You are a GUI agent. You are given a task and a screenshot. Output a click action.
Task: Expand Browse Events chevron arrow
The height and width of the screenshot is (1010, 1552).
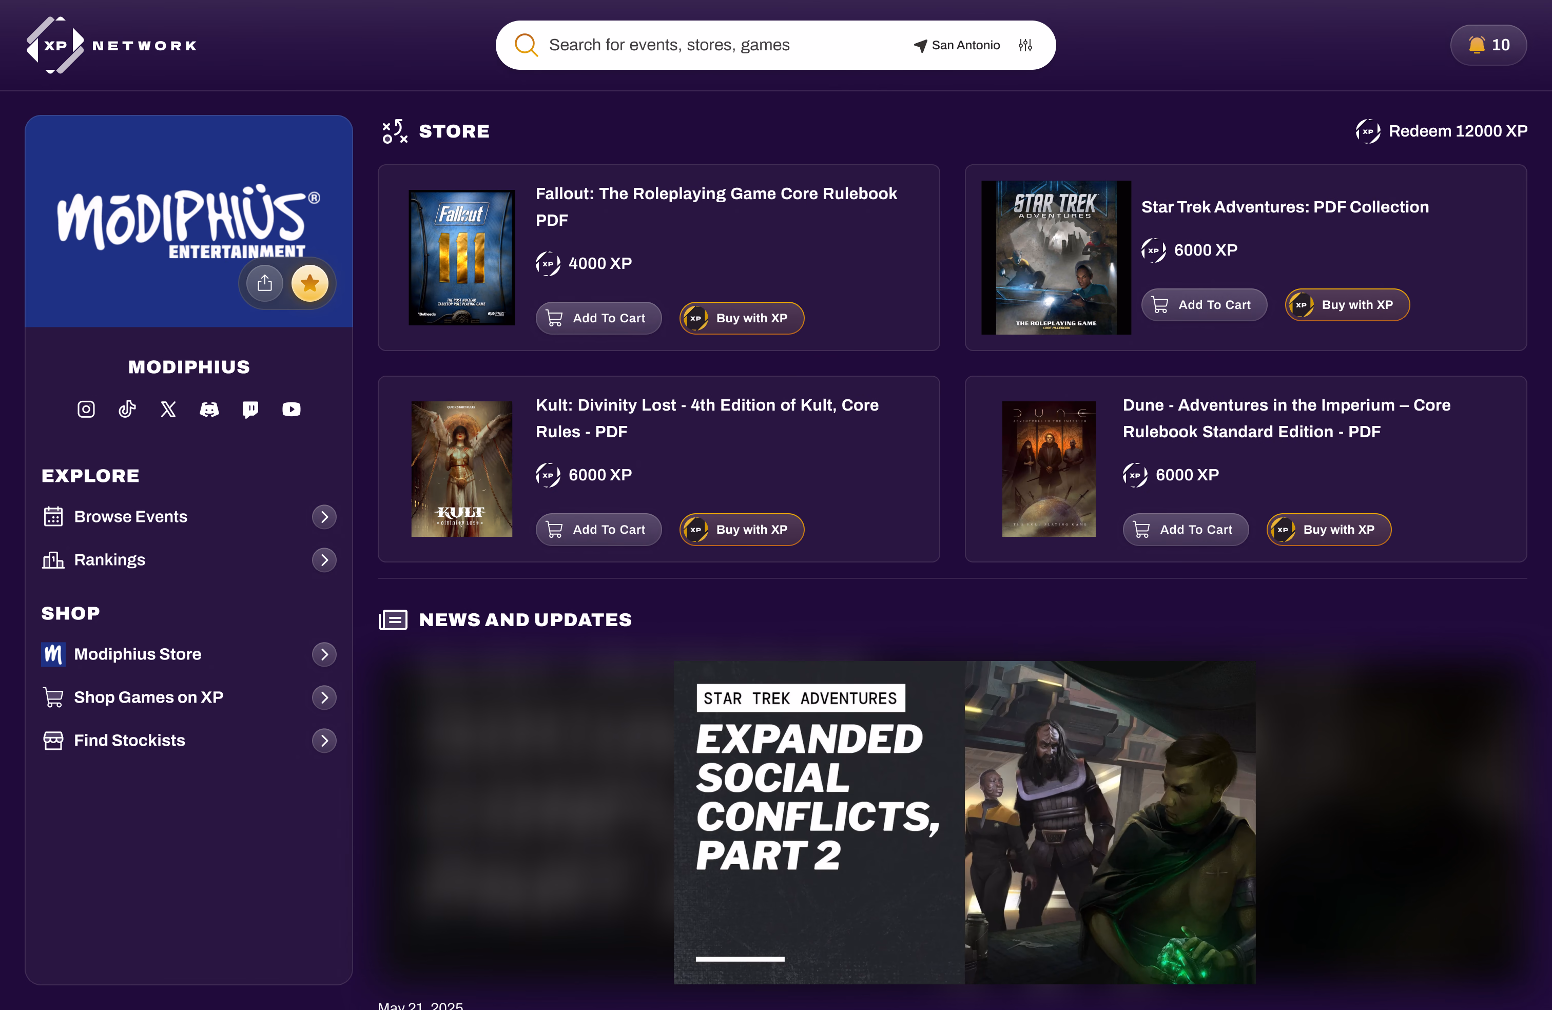click(x=324, y=516)
